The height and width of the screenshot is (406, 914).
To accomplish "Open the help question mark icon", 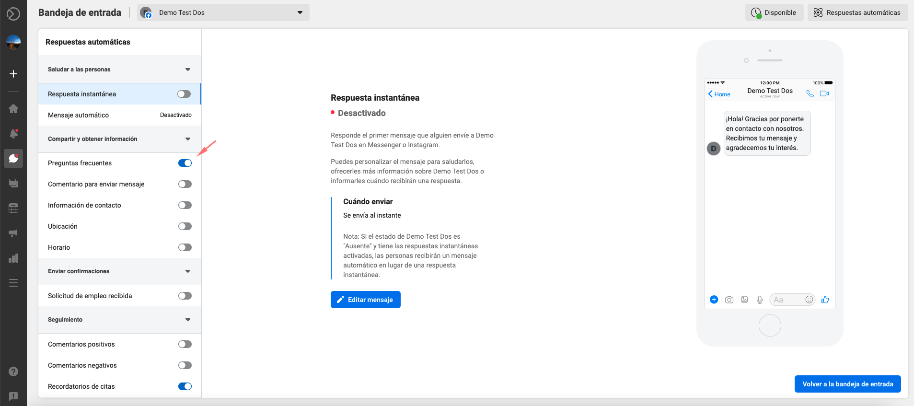I will pyautogui.click(x=13, y=371).
